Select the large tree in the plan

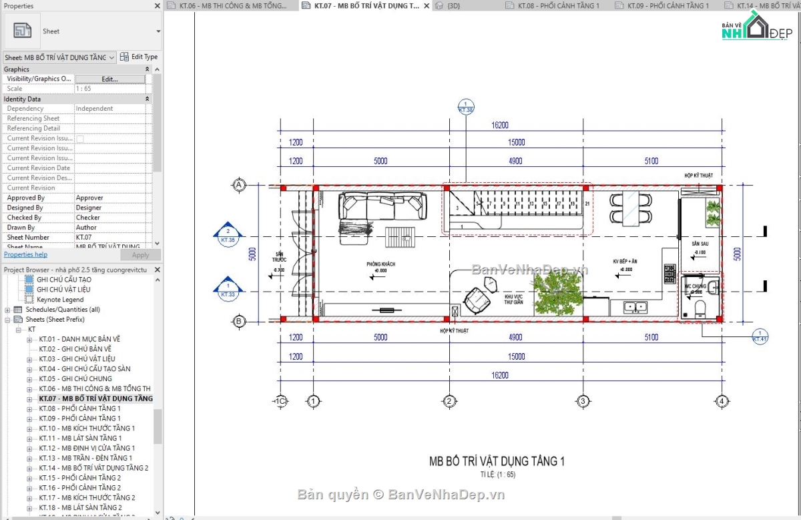click(x=557, y=294)
